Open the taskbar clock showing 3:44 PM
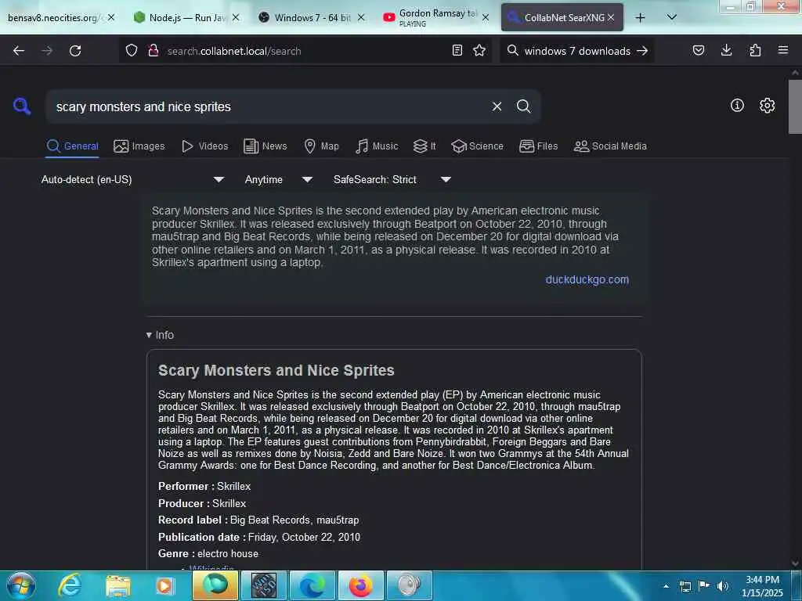The width and height of the screenshot is (802, 601). pos(762,586)
